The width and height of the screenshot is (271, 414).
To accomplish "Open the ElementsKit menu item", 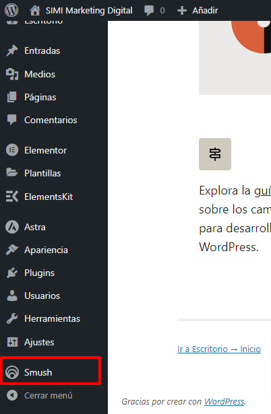I will (x=49, y=197).
